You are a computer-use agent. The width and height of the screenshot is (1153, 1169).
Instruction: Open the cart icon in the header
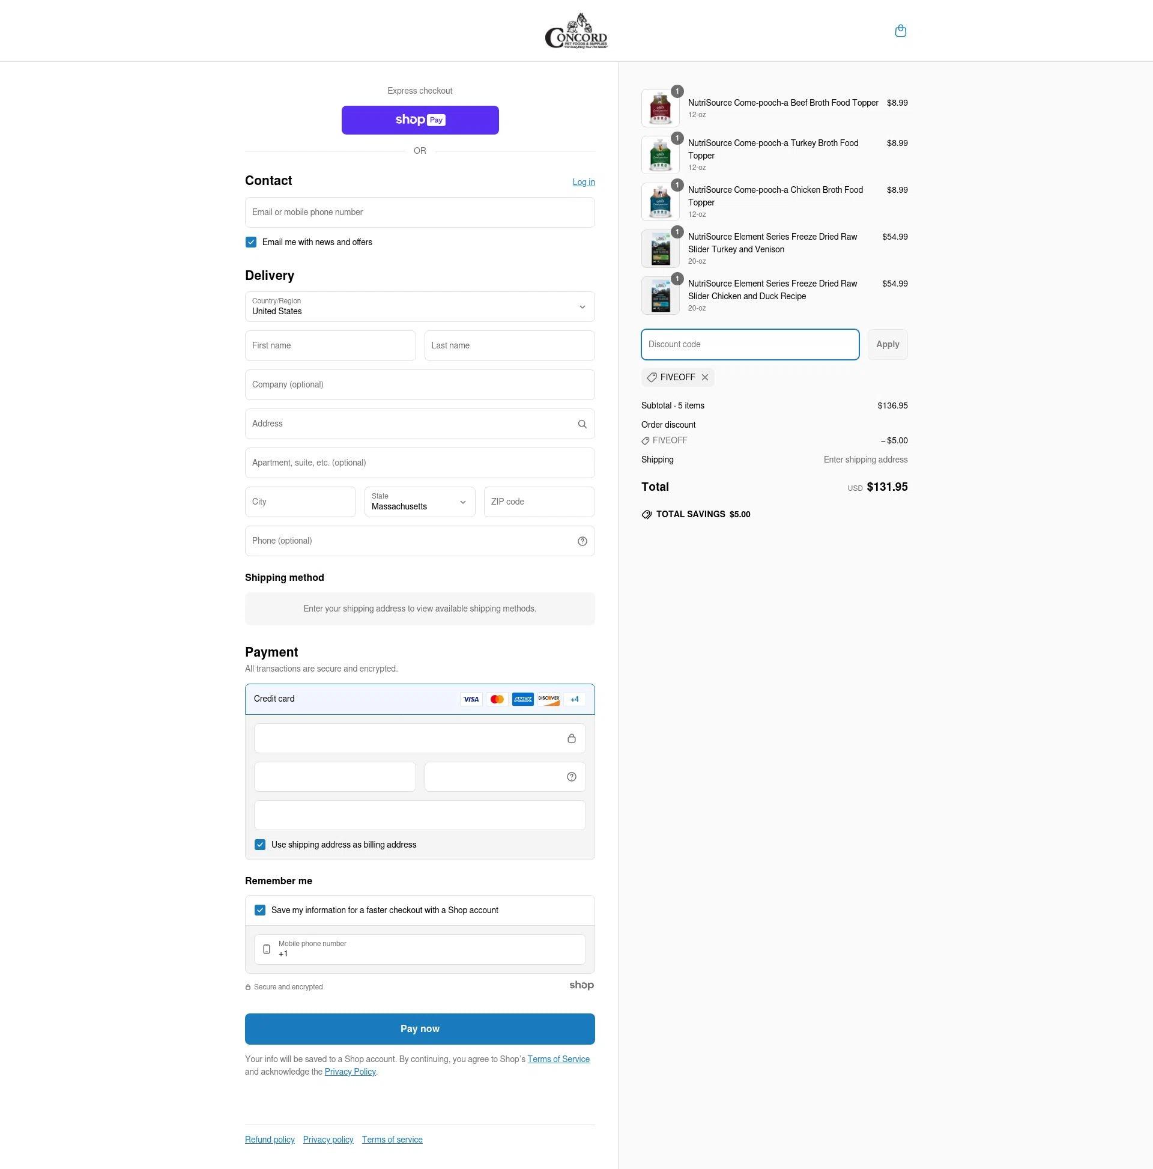coord(901,30)
